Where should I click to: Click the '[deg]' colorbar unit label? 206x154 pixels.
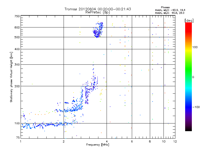pos(189,21)
